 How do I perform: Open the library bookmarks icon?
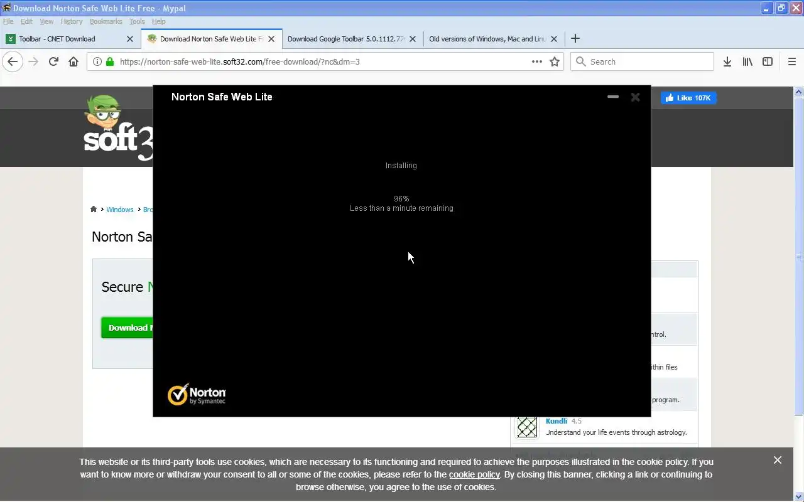point(747,61)
